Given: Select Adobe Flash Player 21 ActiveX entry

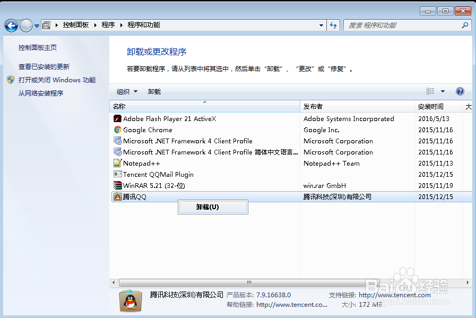Looking at the screenshot, I should coord(169,118).
